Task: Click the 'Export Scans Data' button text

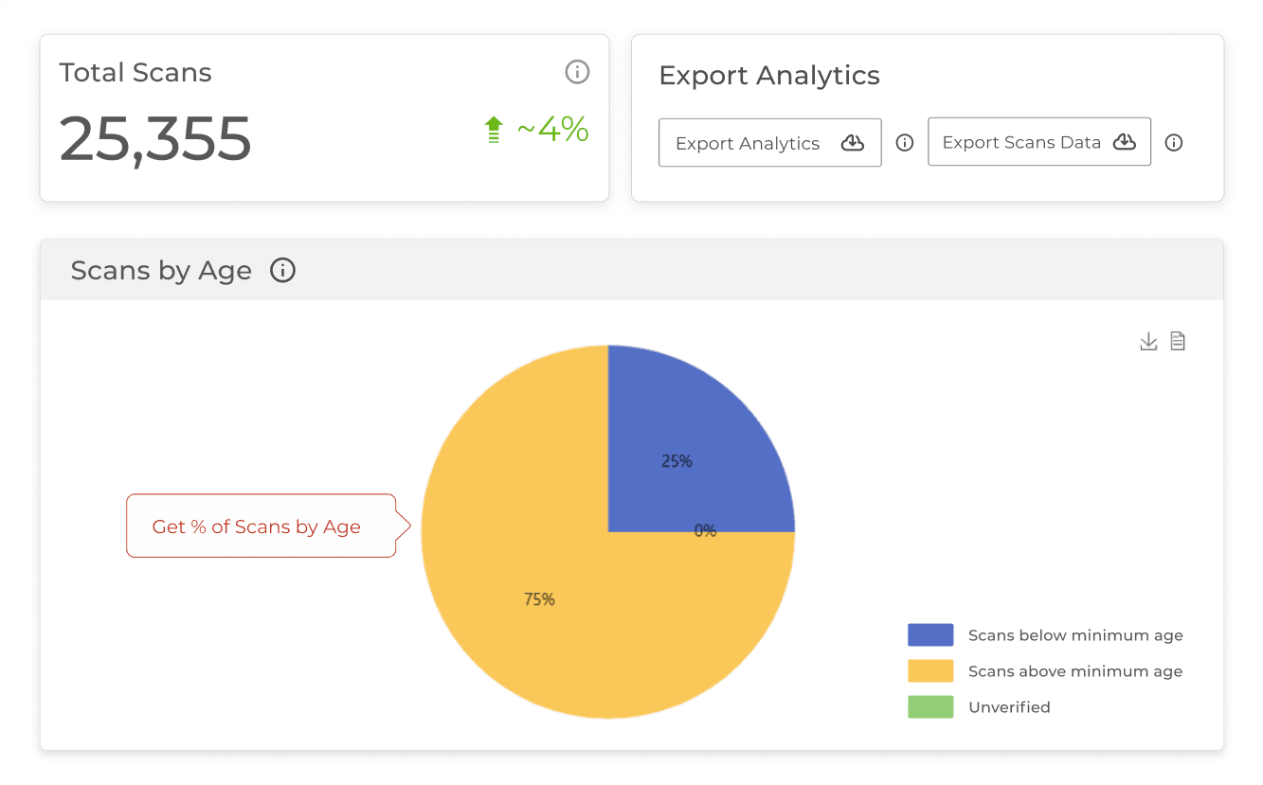Action: point(1020,143)
